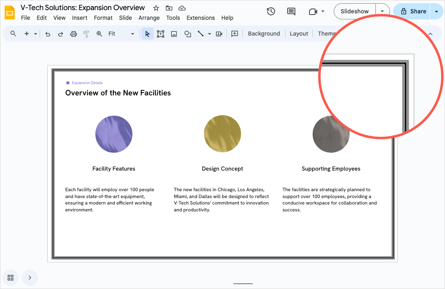Image resolution: width=445 pixels, height=289 pixels.
Task: Select the gold circle image
Action: click(x=222, y=133)
